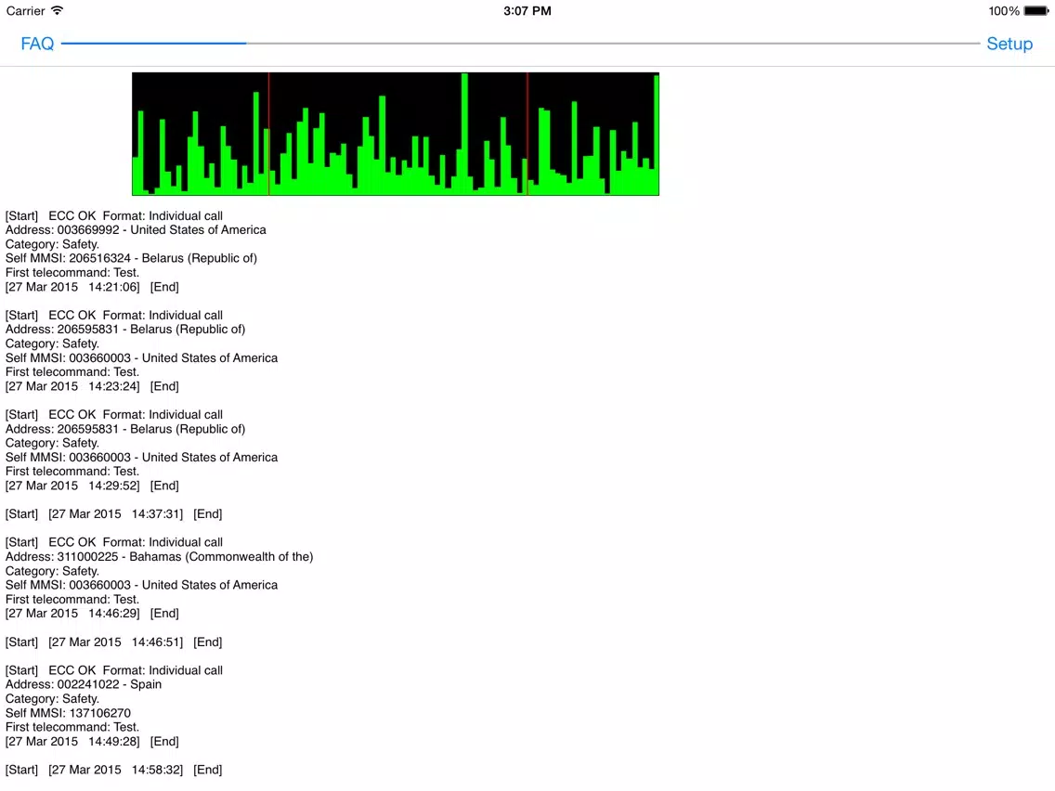This screenshot has width=1055, height=791.
Task: Select the timestamp line '14:21:06'
Action: click(92, 287)
